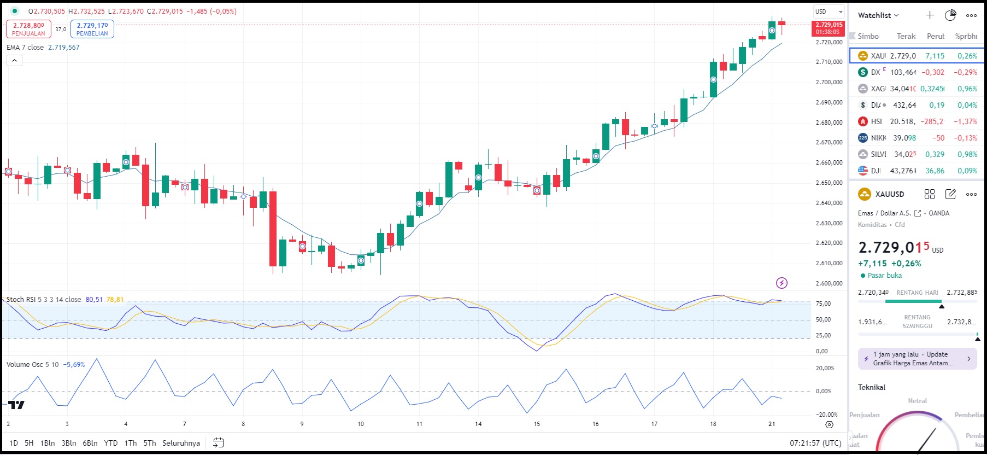
Task: Switch to the Seluruhnya time range
Action: (181, 443)
